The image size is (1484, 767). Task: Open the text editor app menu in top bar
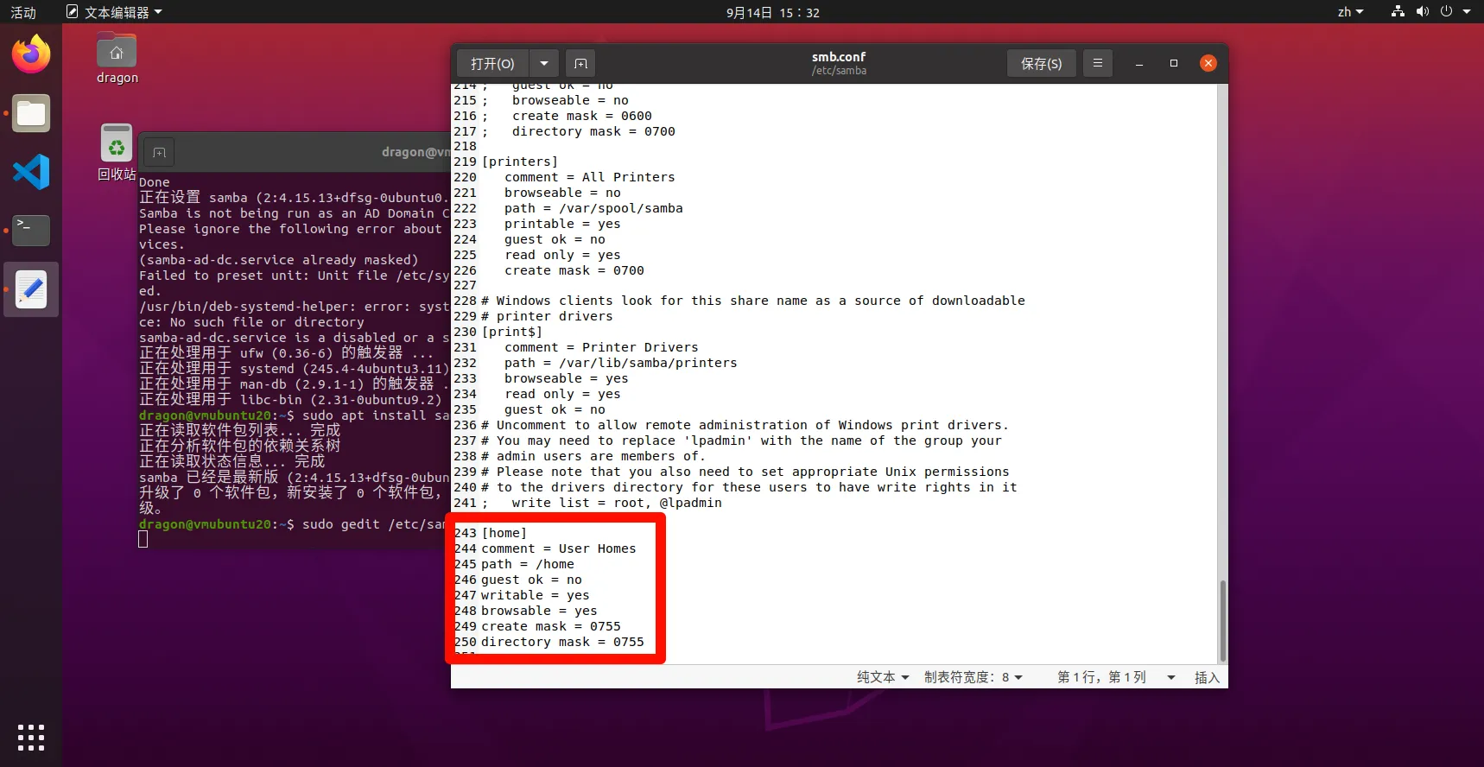click(x=115, y=12)
